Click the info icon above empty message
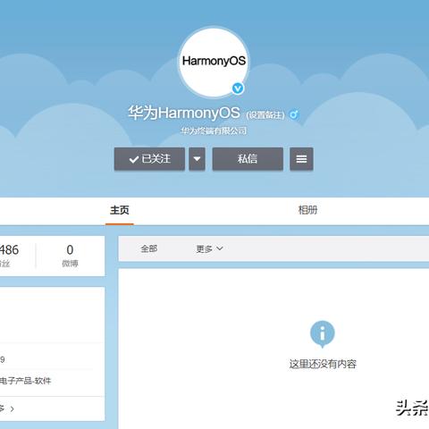 click(323, 334)
